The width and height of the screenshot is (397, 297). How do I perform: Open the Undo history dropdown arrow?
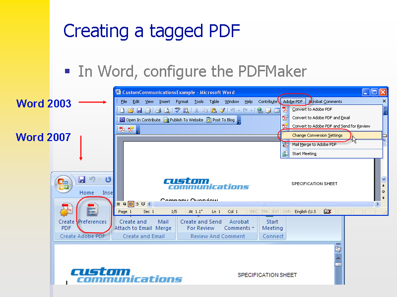[239, 110]
